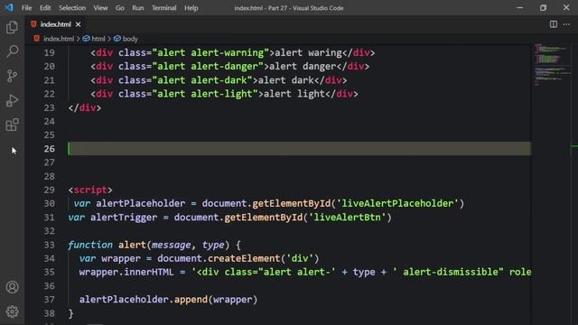The width and height of the screenshot is (578, 325).
Task: Open the Go menu
Action: coord(120,8)
